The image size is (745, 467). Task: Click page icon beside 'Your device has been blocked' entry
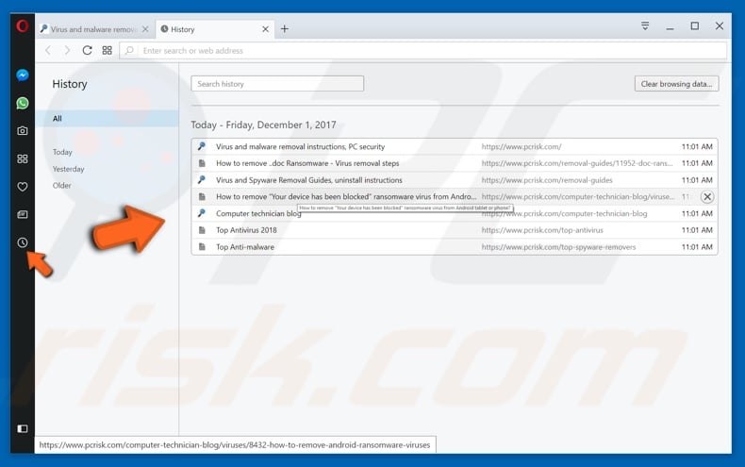(x=202, y=197)
